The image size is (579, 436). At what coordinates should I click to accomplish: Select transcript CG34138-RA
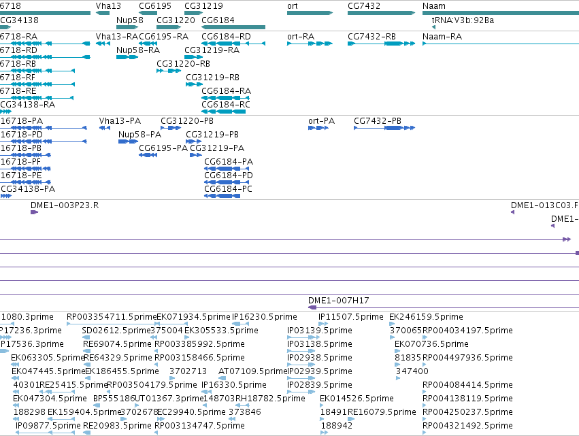click(5, 112)
